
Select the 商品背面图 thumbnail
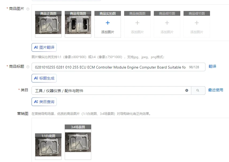(78, 24)
